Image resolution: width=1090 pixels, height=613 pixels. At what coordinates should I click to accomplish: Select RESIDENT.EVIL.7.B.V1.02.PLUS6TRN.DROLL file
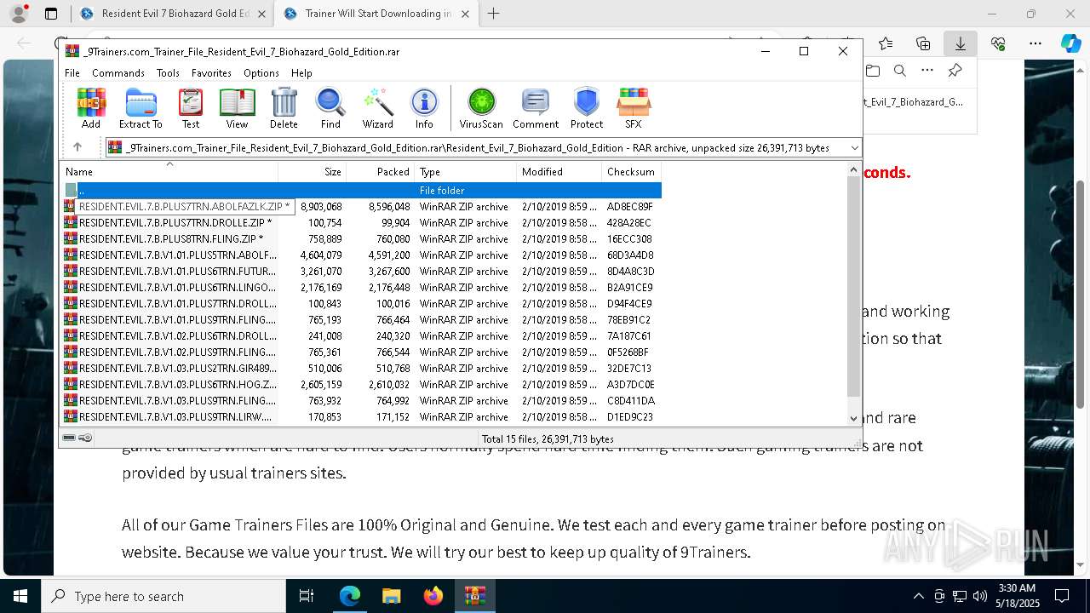click(361, 336)
